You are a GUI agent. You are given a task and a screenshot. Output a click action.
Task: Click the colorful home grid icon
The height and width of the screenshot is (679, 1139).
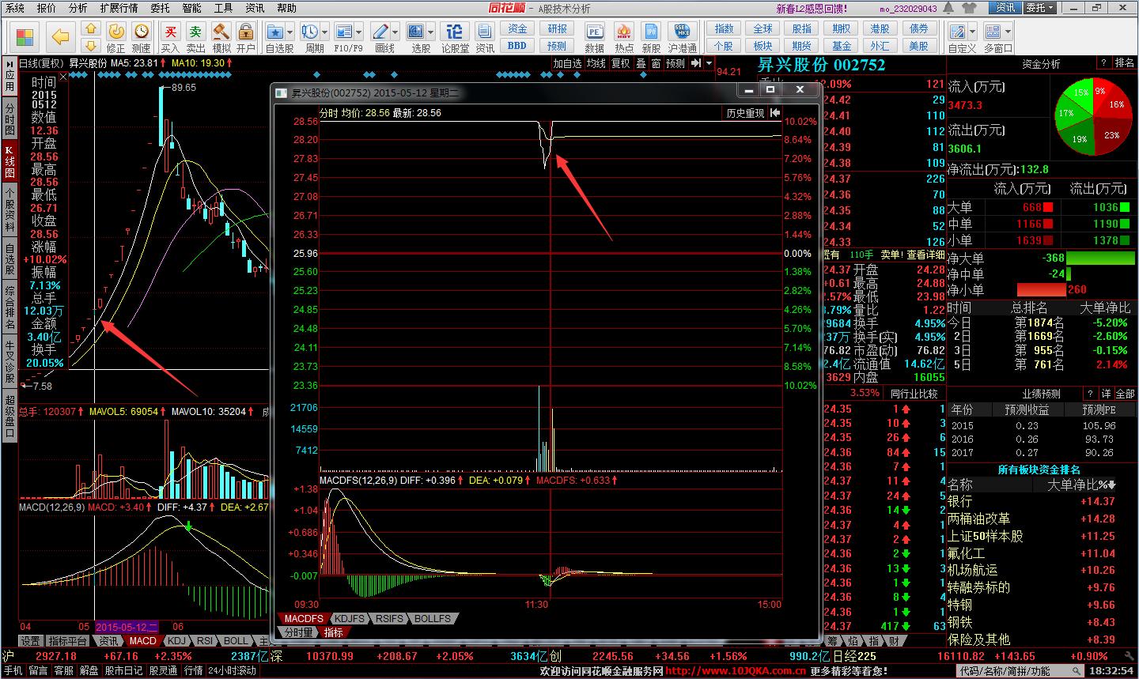(25, 36)
